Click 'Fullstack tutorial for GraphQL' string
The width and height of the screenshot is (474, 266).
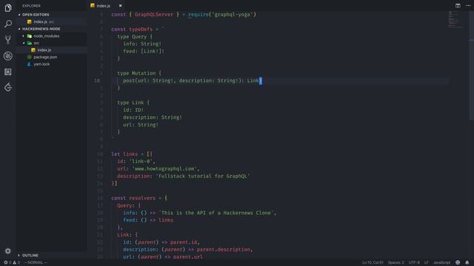tap(203, 176)
